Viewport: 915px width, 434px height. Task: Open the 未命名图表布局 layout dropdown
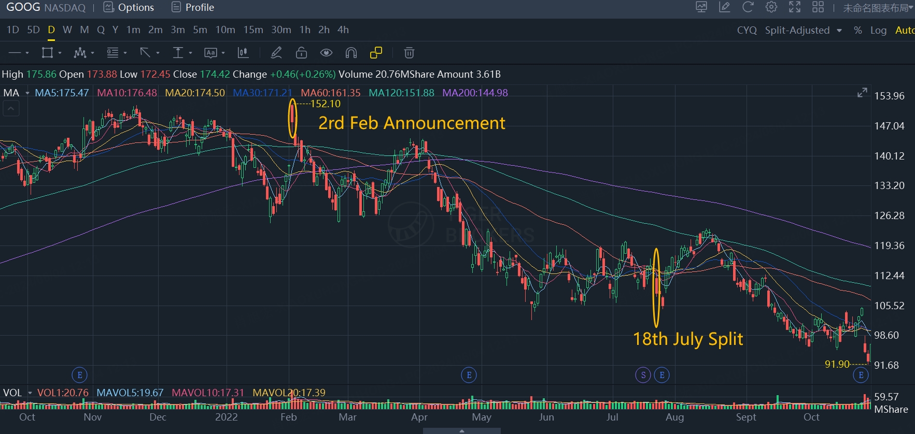[878, 8]
